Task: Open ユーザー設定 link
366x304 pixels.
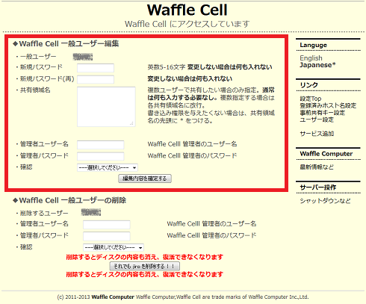Action: (x=317, y=120)
